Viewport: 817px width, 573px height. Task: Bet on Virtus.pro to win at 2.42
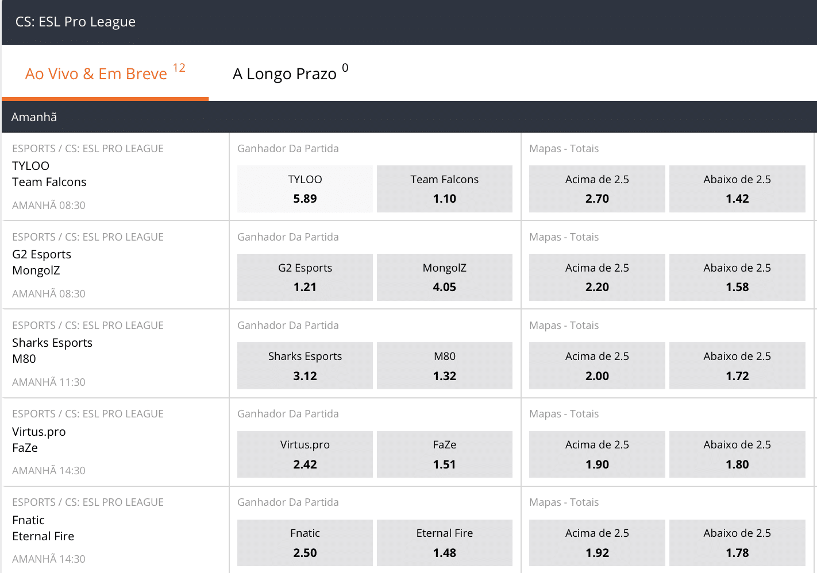click(x=305, y=454)
